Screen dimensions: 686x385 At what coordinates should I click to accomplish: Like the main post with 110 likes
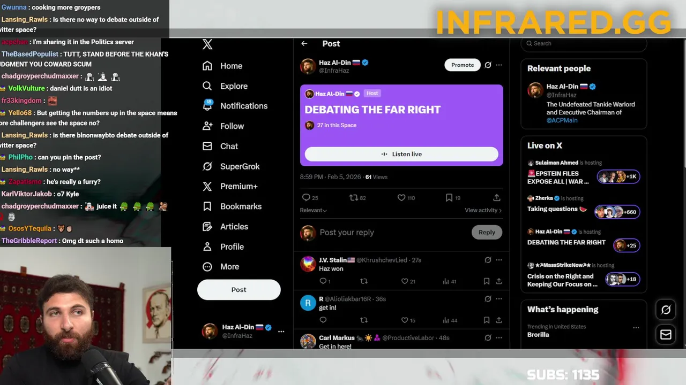coord(406,198)
